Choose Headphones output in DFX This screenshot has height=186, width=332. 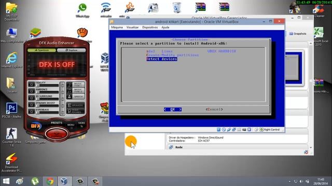click(76, 111)
